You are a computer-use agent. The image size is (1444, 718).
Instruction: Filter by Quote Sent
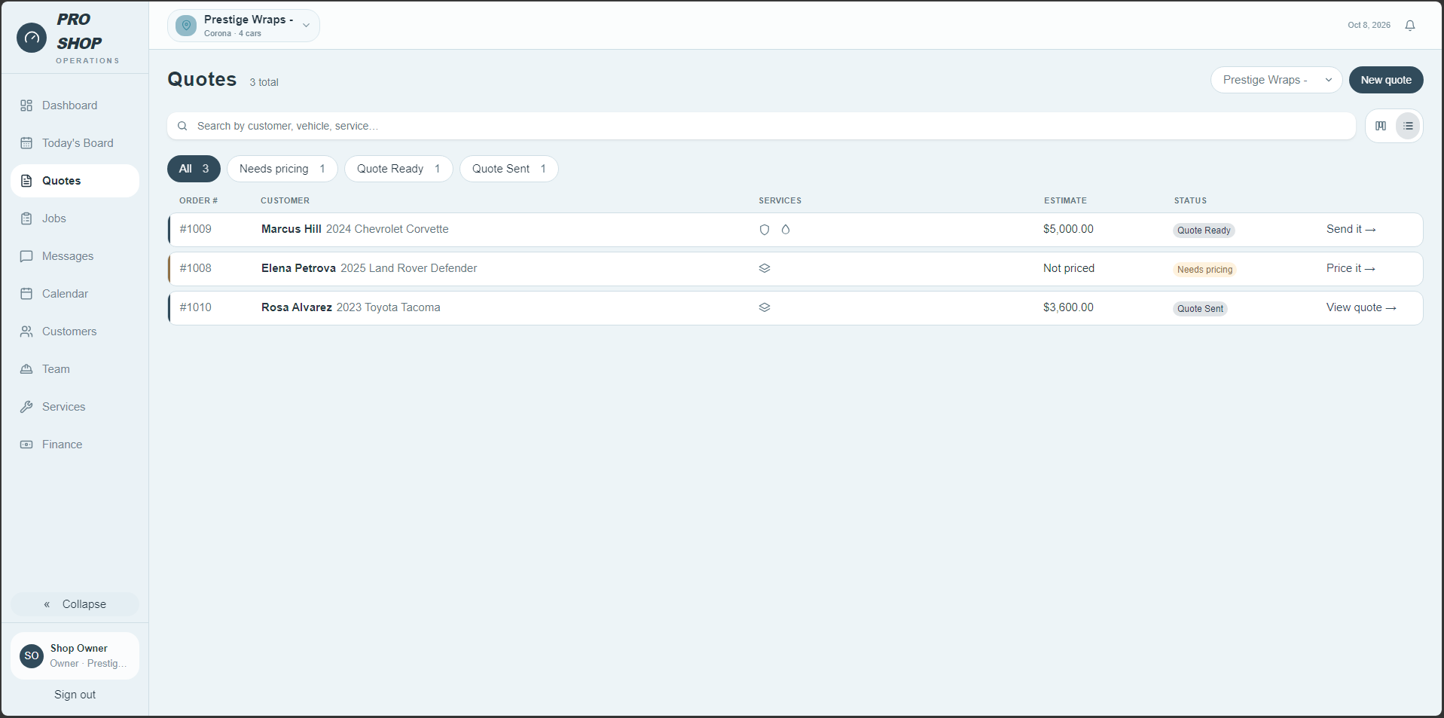pyautogui.click(x=509, y=169)
